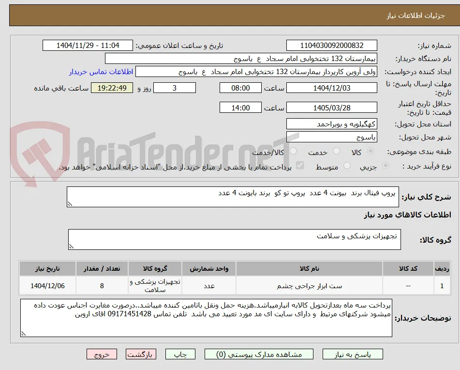This screenshot has height=370, width=460.
Task: Click the table cell ست ابزار جراحی چشم
Action: pos(309,286)
